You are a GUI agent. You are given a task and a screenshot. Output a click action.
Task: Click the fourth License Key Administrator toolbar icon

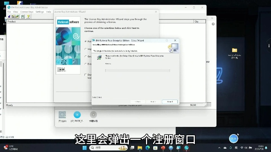[22, 16]
